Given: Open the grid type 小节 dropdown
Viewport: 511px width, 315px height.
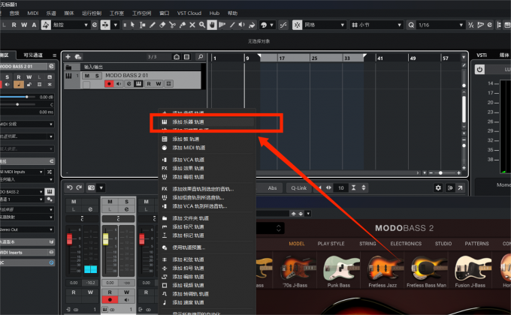Looking at the screenshot, I should 376,25.
